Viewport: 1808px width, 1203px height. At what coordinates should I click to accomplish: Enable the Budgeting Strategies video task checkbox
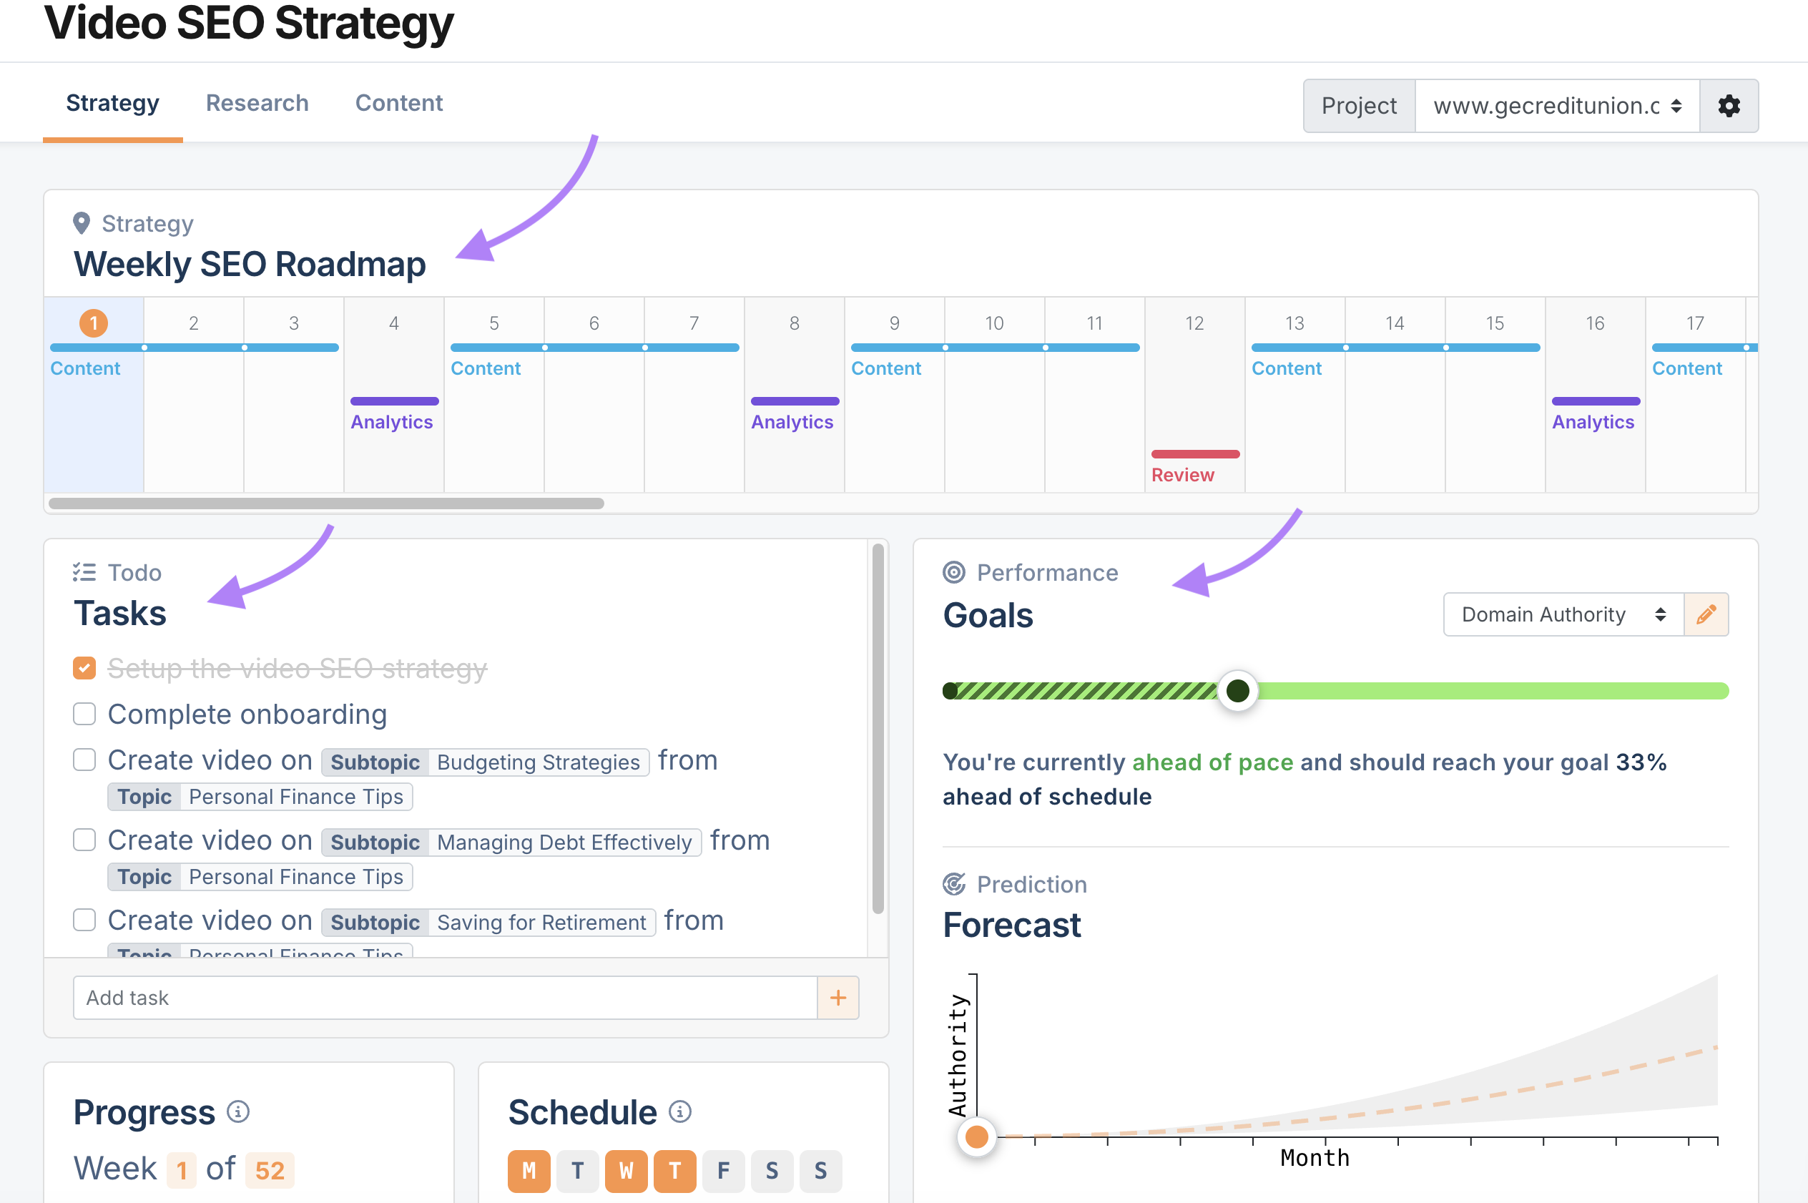(82, 760)
